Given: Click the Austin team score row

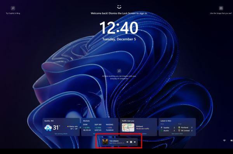Looking at the screenshot, I should coord(168,131).
